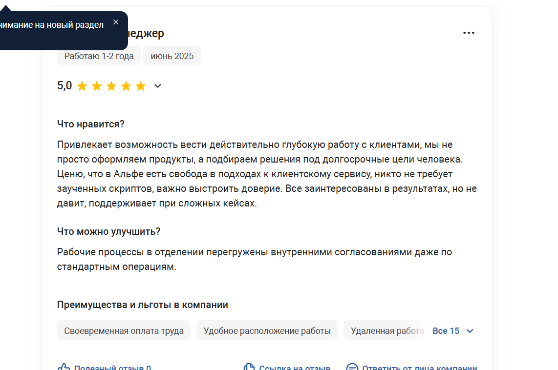Screen dimensions: 558x370
Task: Click the first yellow rating star
Action: tap(82, 86)
